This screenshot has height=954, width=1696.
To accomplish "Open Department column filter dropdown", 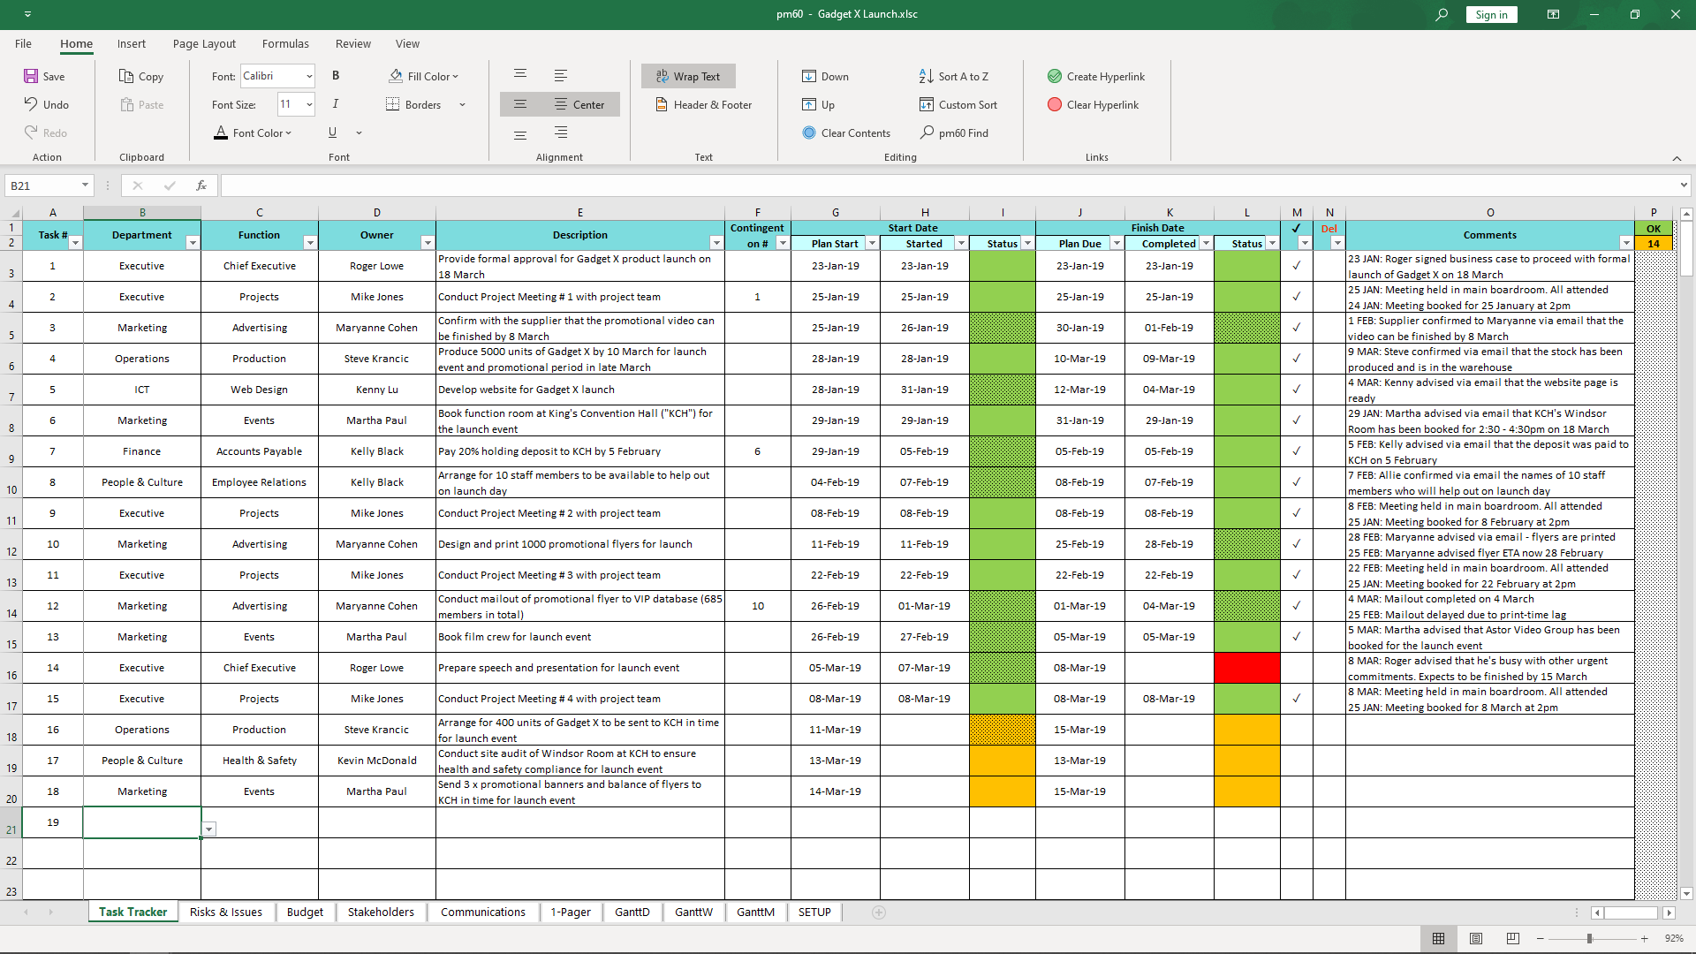I will 193,243.
